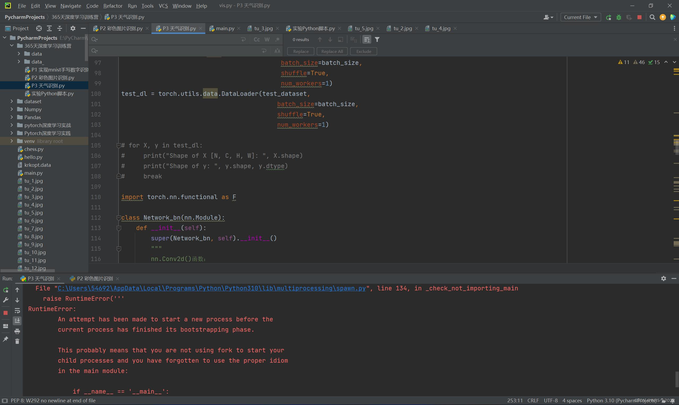The height and width of the screenshot is (405, 679).
Task: Click the Debug bug icon in top toolbar
Action: 619,17
